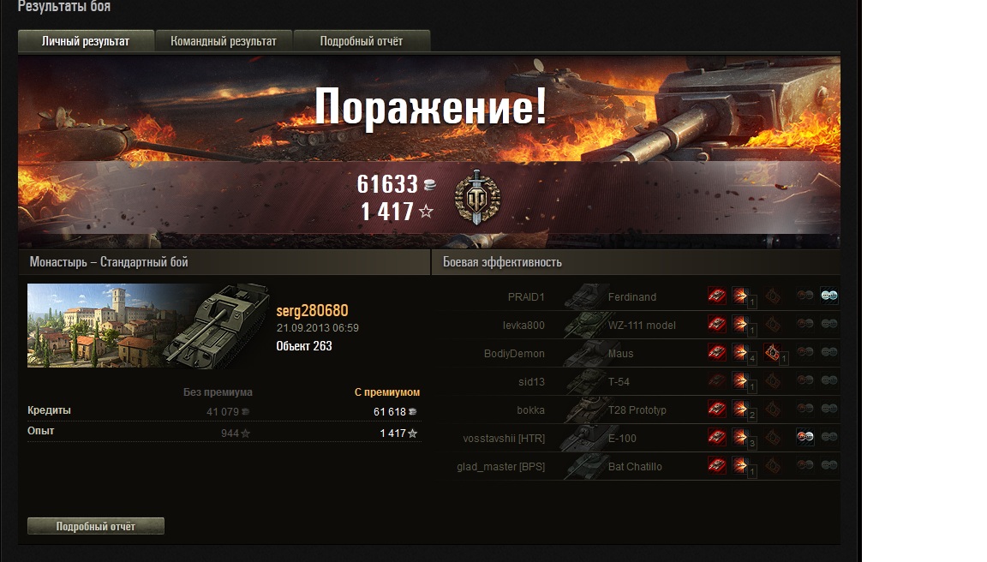987x562 pixels.
Task: Click the silver credits icon beside 61633
Action: [x=430, y=184]
